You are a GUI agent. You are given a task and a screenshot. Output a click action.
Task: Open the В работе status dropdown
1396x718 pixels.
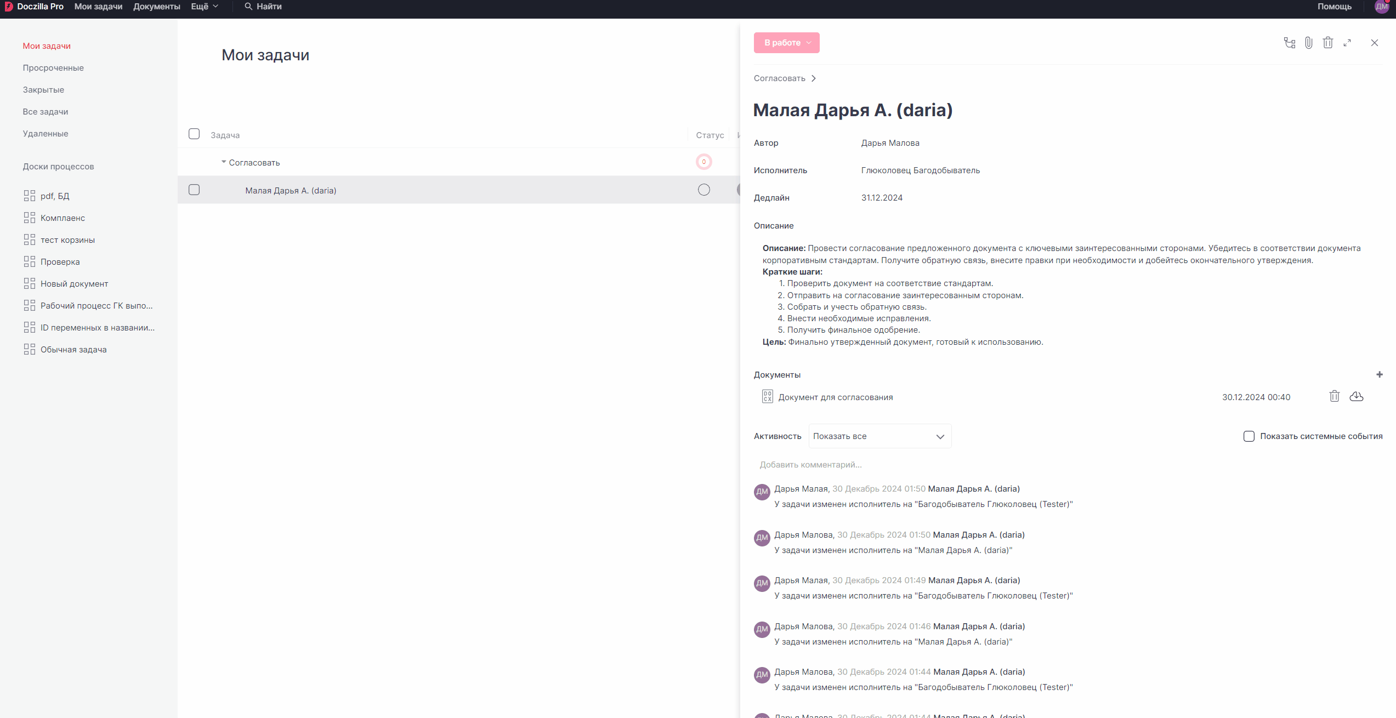786,43
